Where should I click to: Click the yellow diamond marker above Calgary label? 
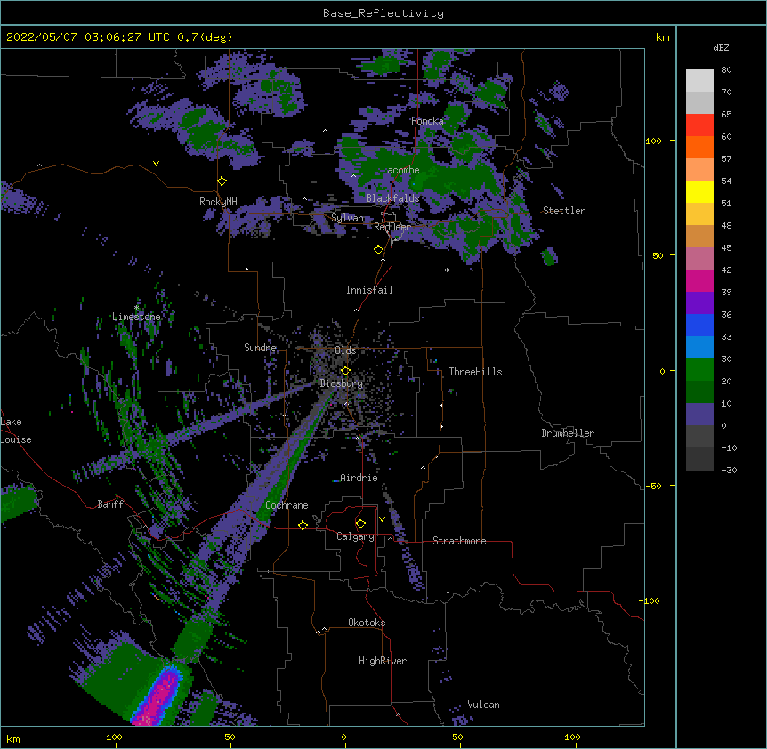[x=360, y=524]
